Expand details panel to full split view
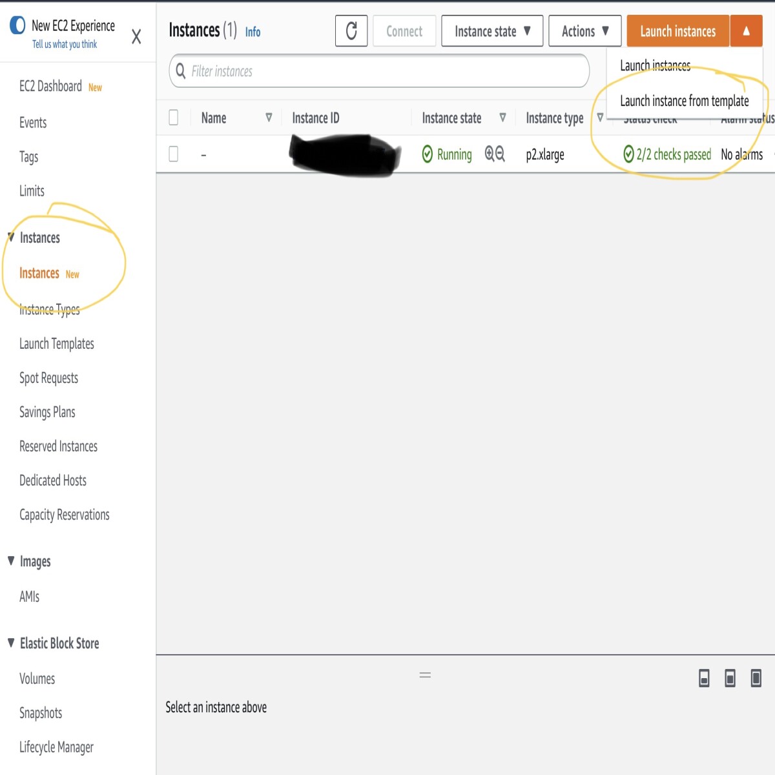The height and width of the screenshot is (775, 775). coord(756,678)
